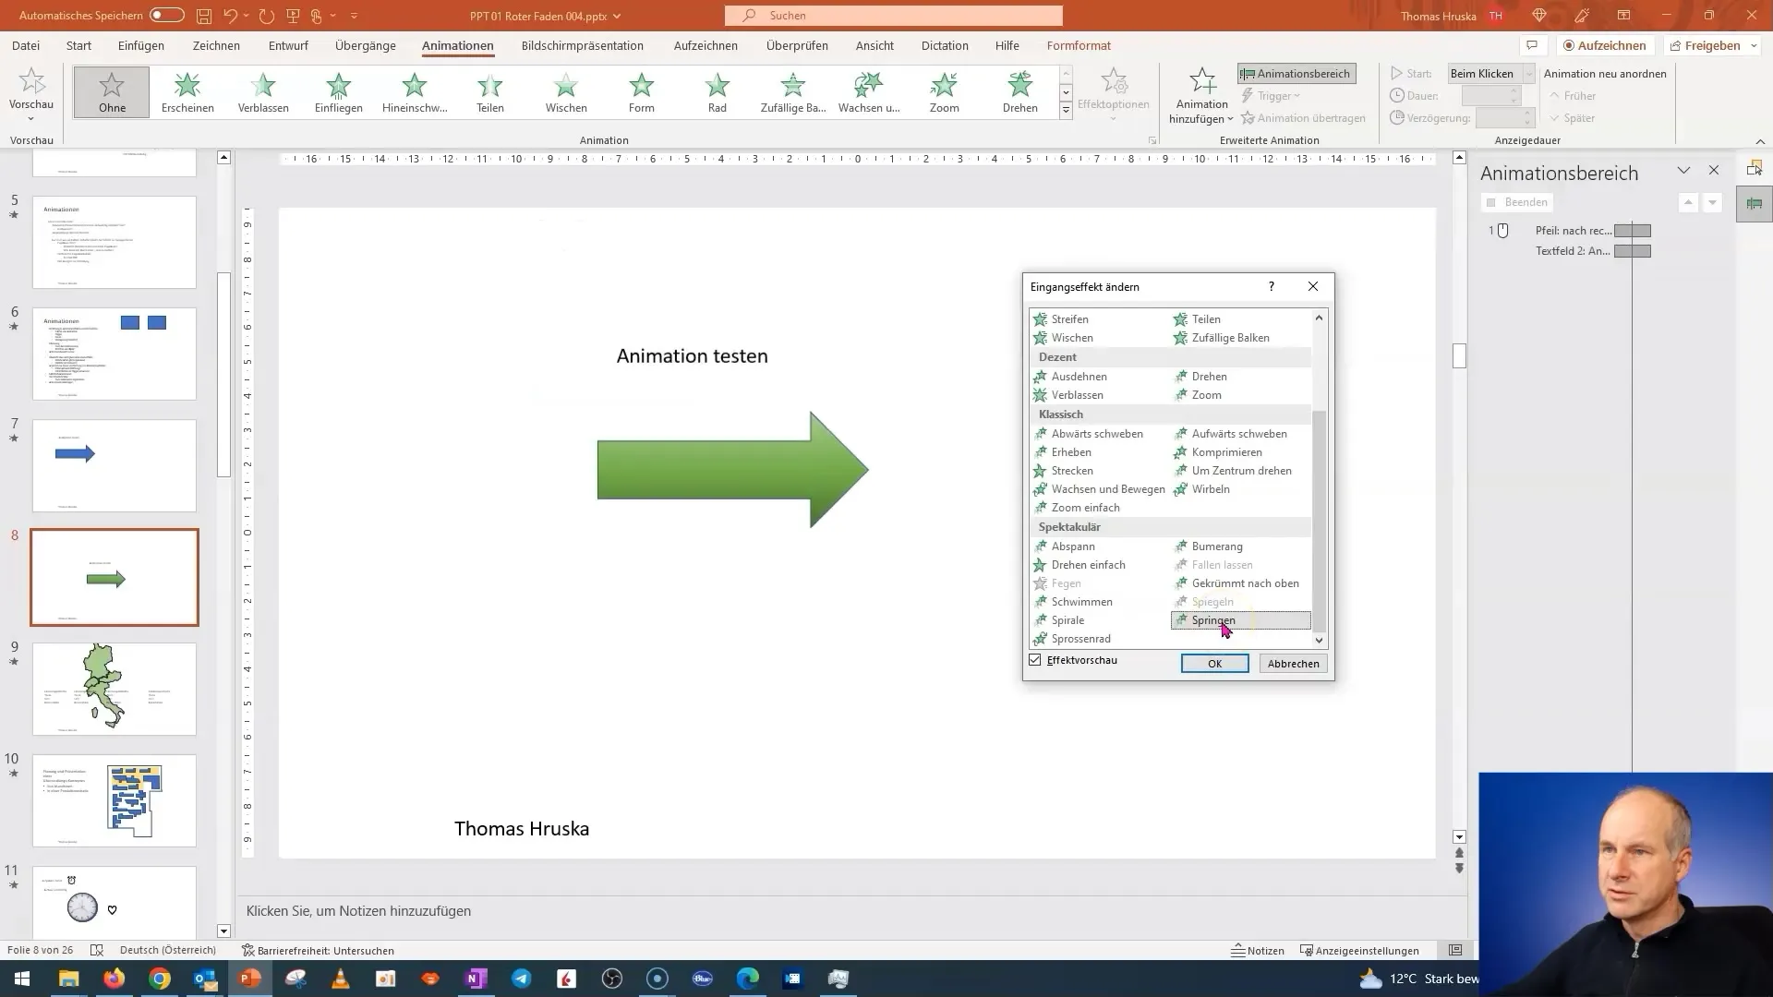This screenshot has height=997, width=1773.
Task: Uncheck the Effektvorschau checkbox
Action: click(1035, 660)
